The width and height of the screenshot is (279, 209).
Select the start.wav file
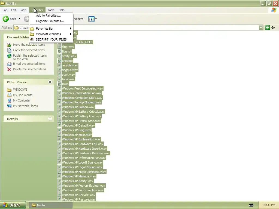click(x=68, y=75)
